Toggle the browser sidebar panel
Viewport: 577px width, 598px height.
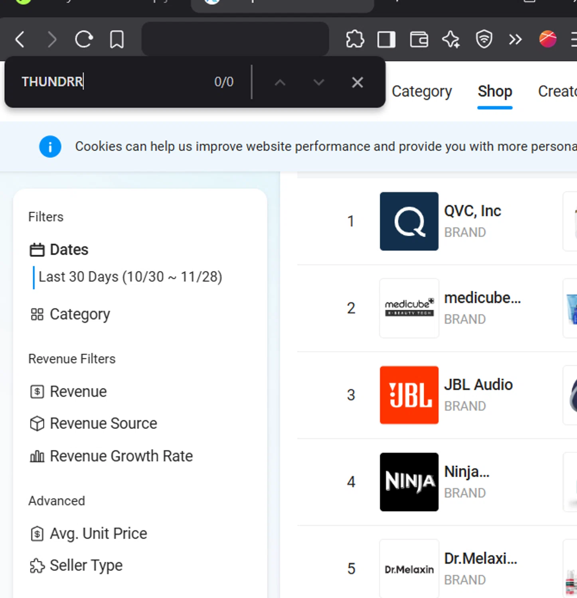(x=386, y=39)
